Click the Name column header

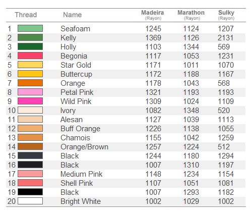click(73, 15)
